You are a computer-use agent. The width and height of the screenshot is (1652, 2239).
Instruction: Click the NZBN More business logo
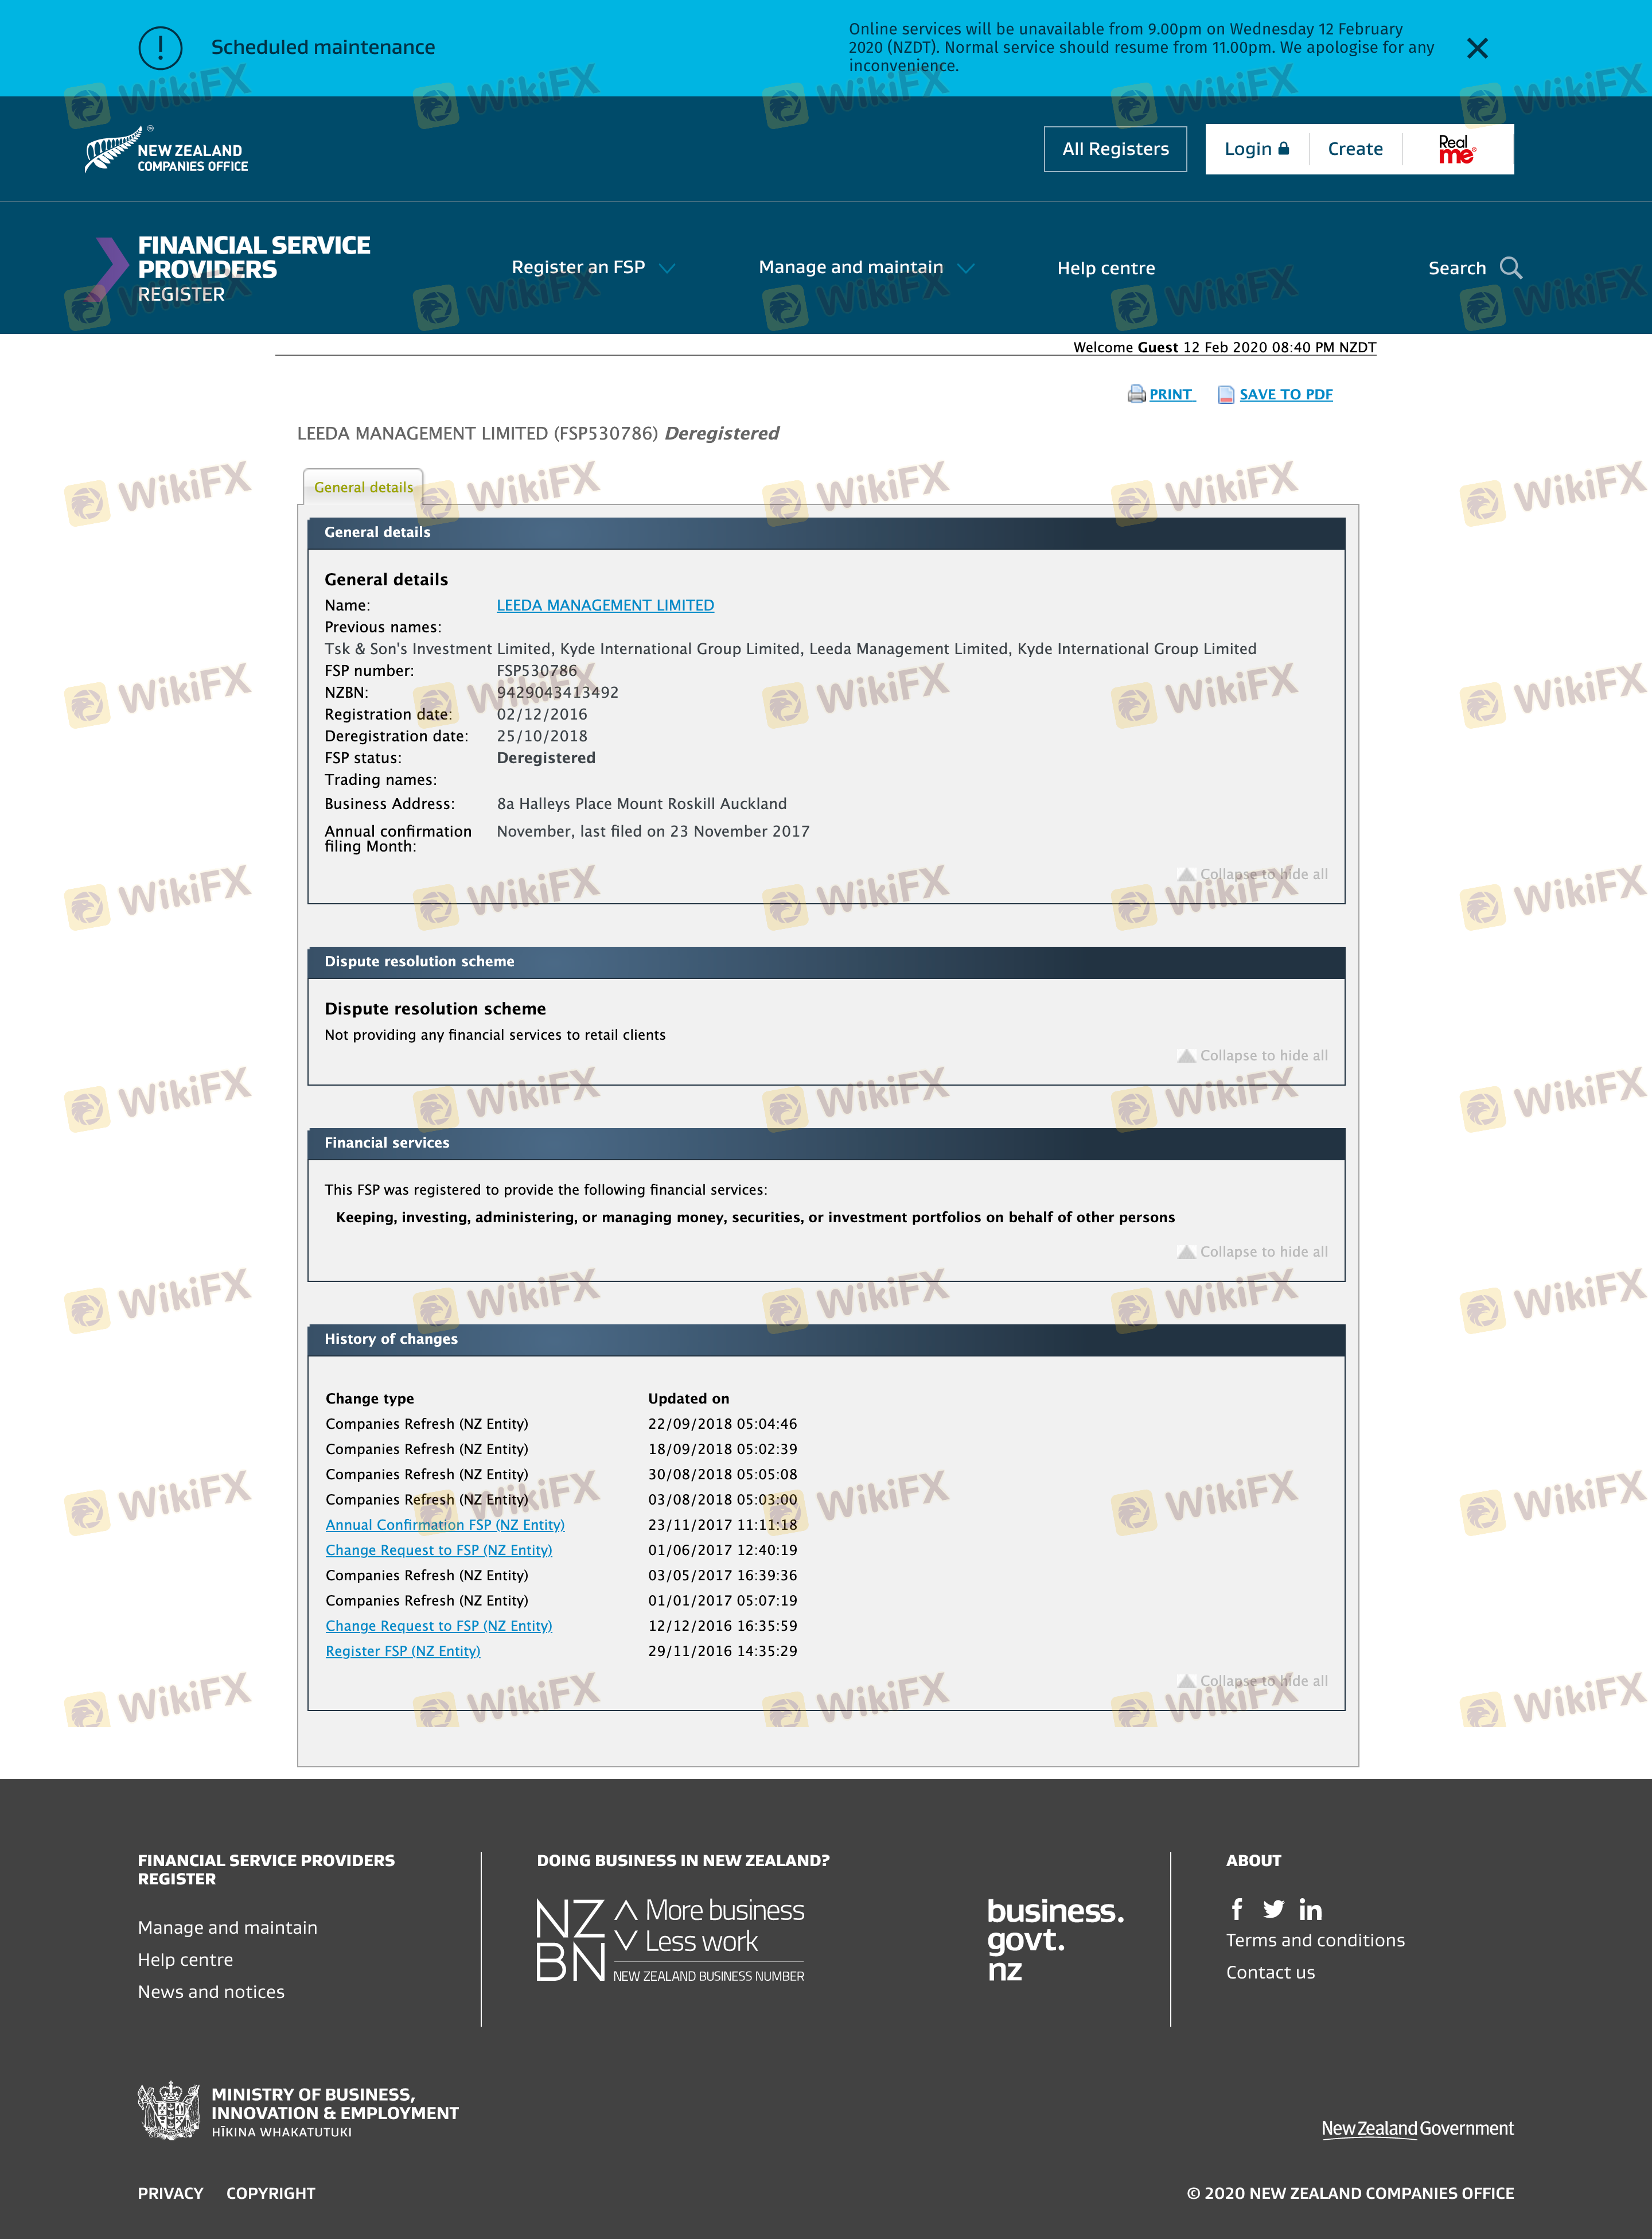(670, 1940)
